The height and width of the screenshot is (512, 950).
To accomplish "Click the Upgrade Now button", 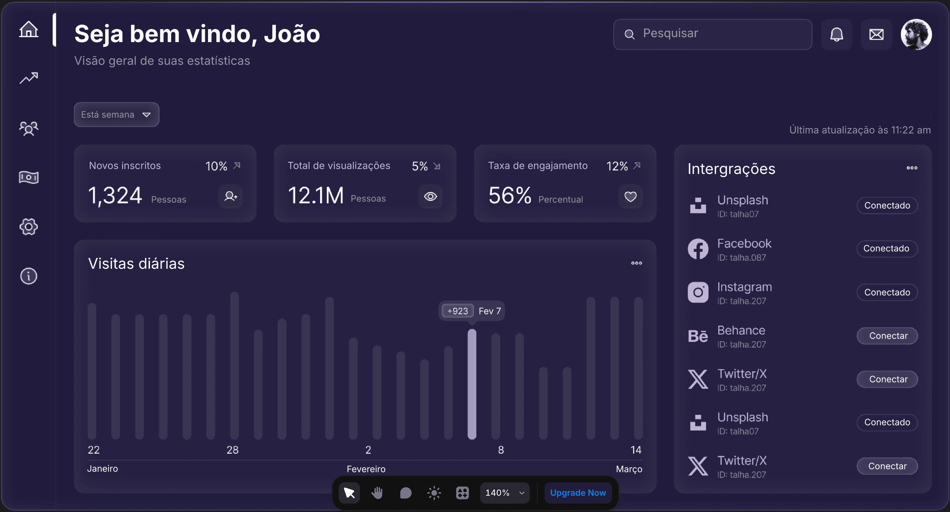I will tap(578, 493).
